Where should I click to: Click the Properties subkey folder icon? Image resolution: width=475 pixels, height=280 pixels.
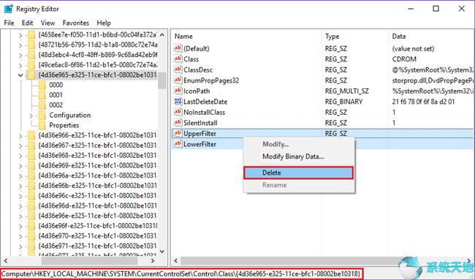point(42,125)
